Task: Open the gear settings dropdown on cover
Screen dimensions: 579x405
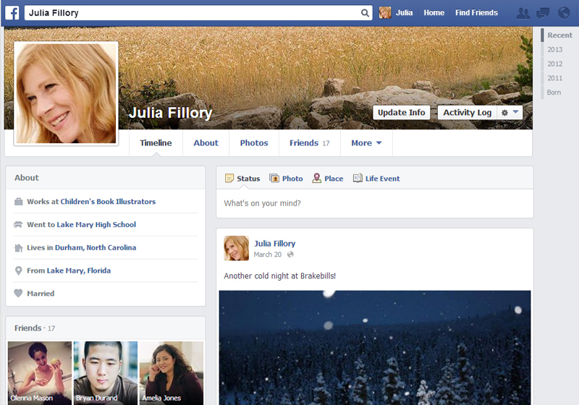Action: (x=510, y=113)
